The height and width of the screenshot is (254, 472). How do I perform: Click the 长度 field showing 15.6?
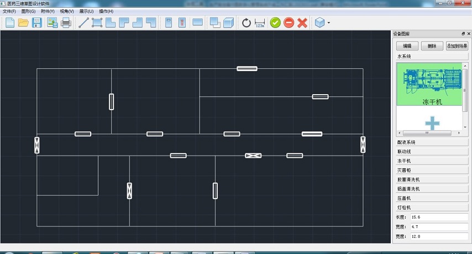tap(439, 217)
